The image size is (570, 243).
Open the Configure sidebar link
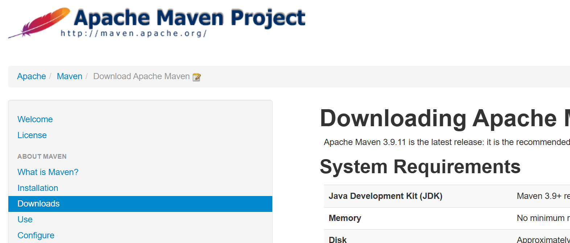point(36,235)
